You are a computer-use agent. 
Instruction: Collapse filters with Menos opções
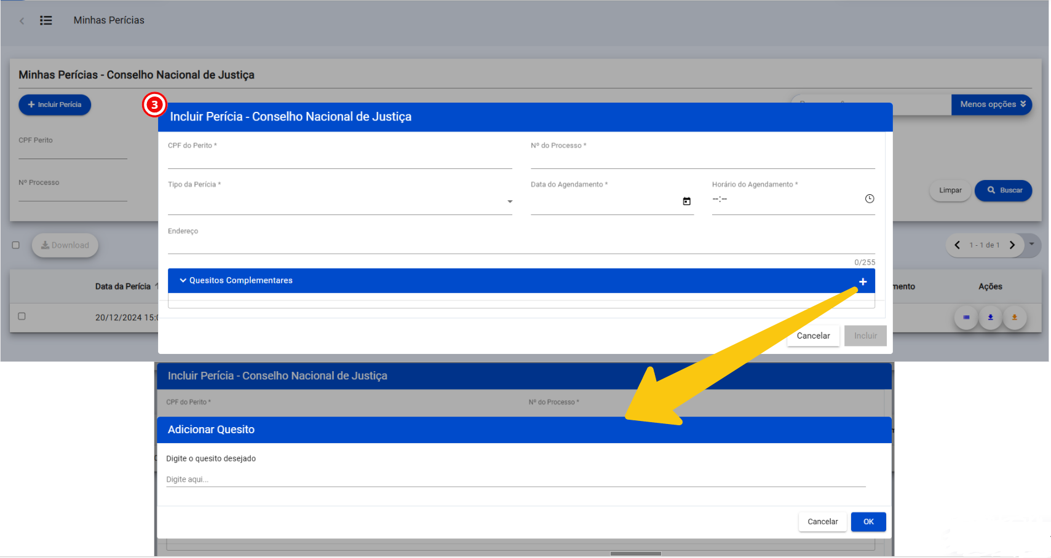991,104
